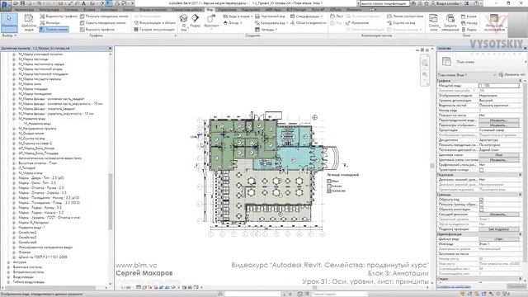Open Render in Cloud tool
The height and width of the screenshot is (297, 528).
tap(154, 23)
